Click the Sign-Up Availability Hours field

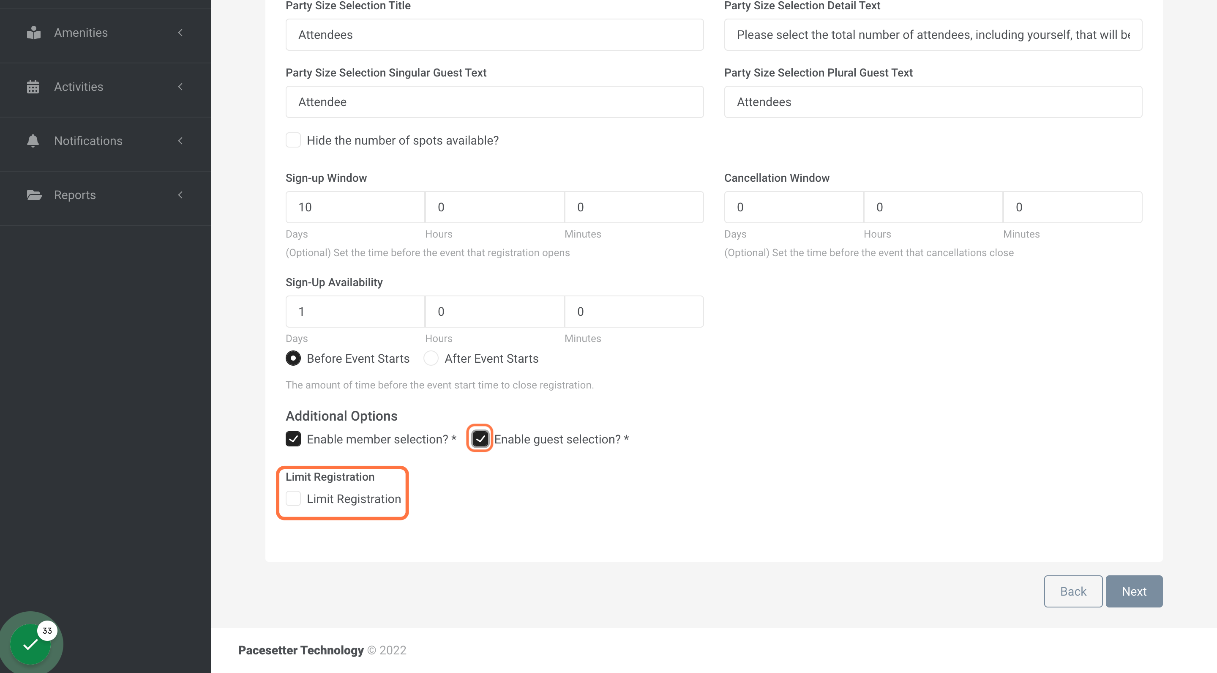tap(495, 312)
